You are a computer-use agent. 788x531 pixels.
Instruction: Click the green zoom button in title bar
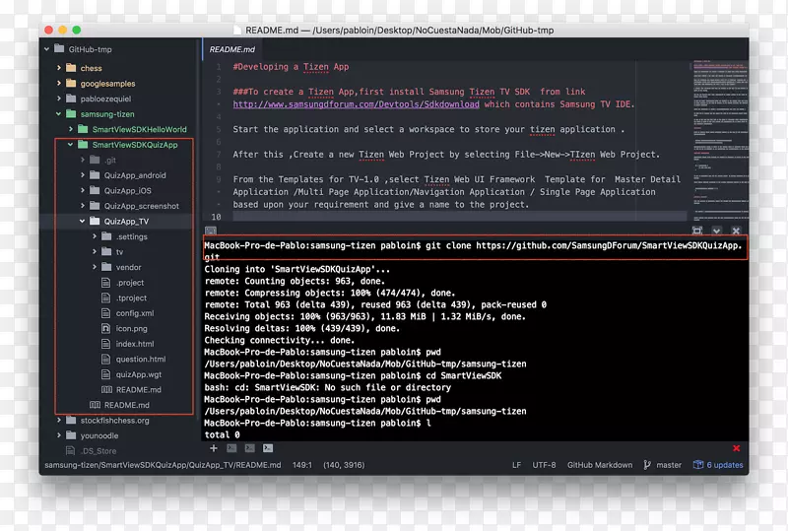(79, 33)
